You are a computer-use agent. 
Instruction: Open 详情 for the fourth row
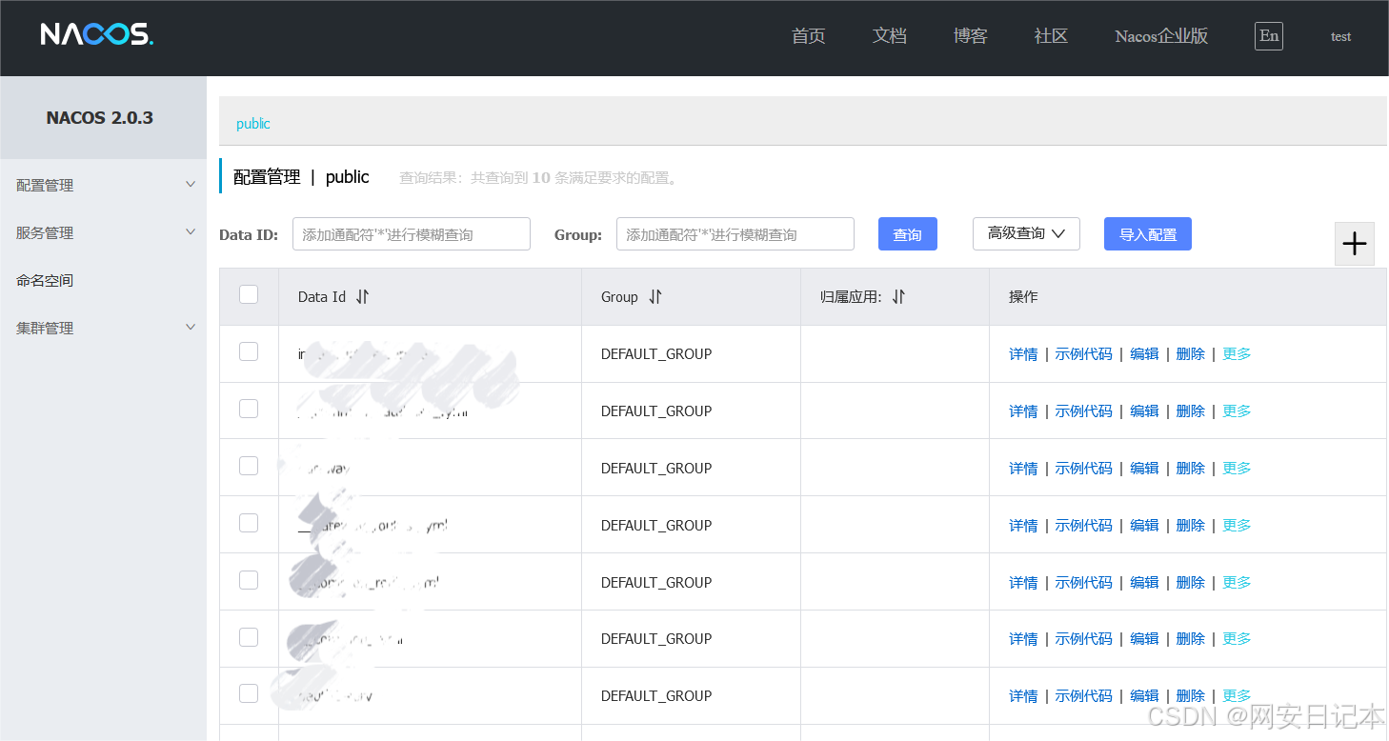coord(1023,526)
